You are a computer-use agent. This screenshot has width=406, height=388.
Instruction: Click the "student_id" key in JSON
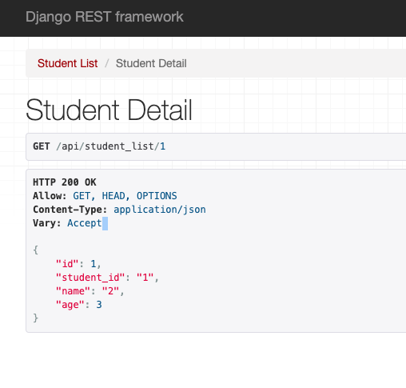(90, 278)
